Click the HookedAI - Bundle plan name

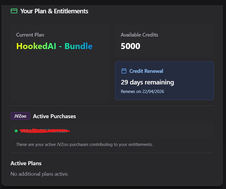(x=54, y=46)
